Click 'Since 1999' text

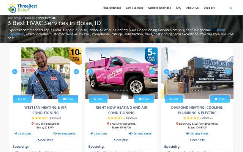197,140
